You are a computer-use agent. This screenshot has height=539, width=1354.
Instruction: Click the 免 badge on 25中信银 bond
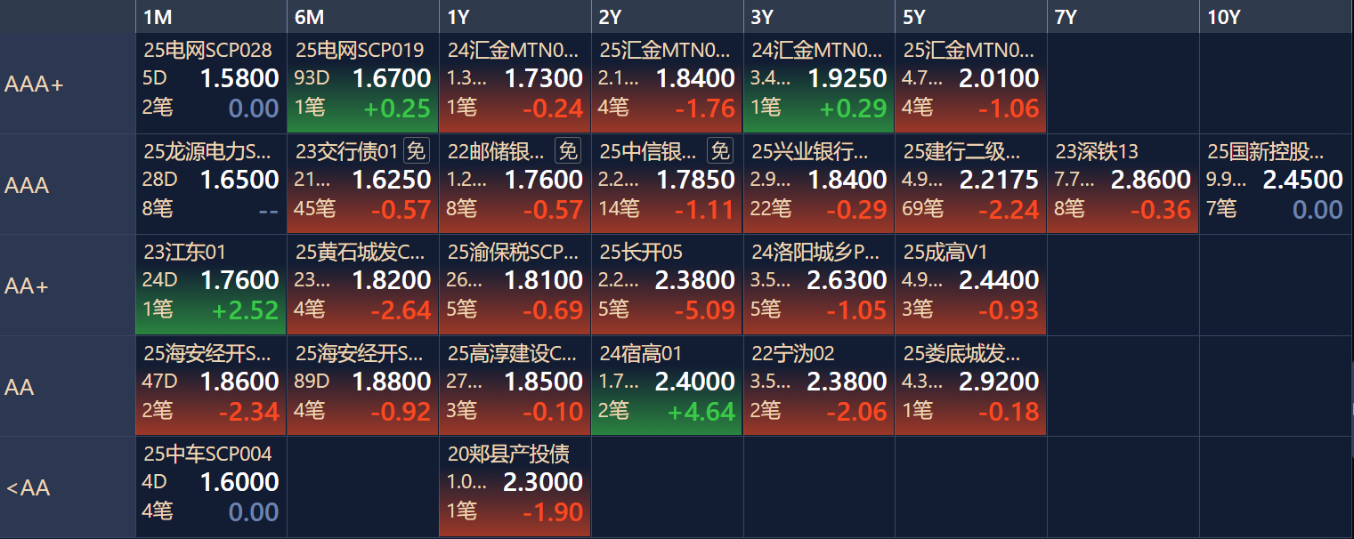point(720,151)
